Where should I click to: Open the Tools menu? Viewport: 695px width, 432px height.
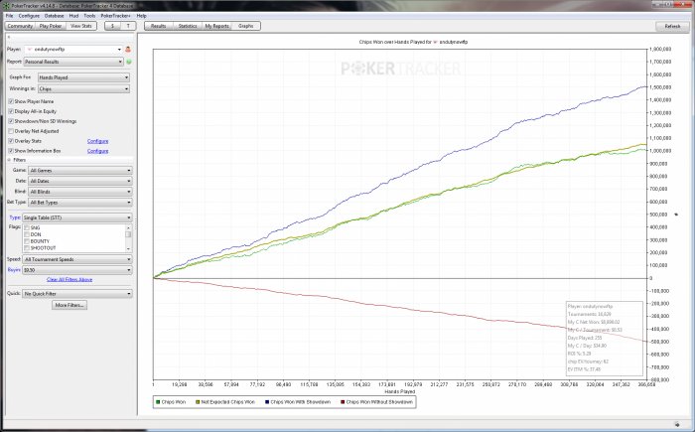point(89,16)
